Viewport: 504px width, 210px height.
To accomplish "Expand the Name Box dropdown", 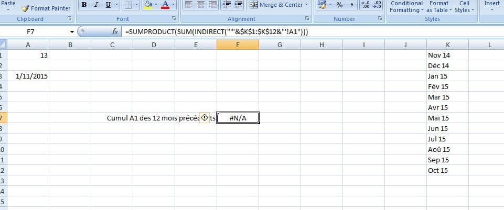I will coord(72,32).
